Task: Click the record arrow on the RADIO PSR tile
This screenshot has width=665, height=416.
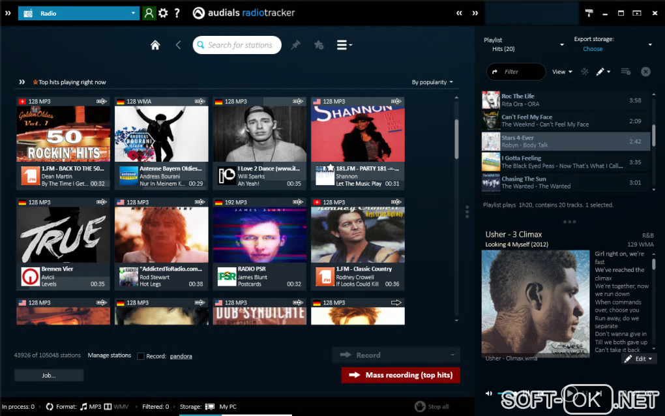Action: click(x=298, y=202)
